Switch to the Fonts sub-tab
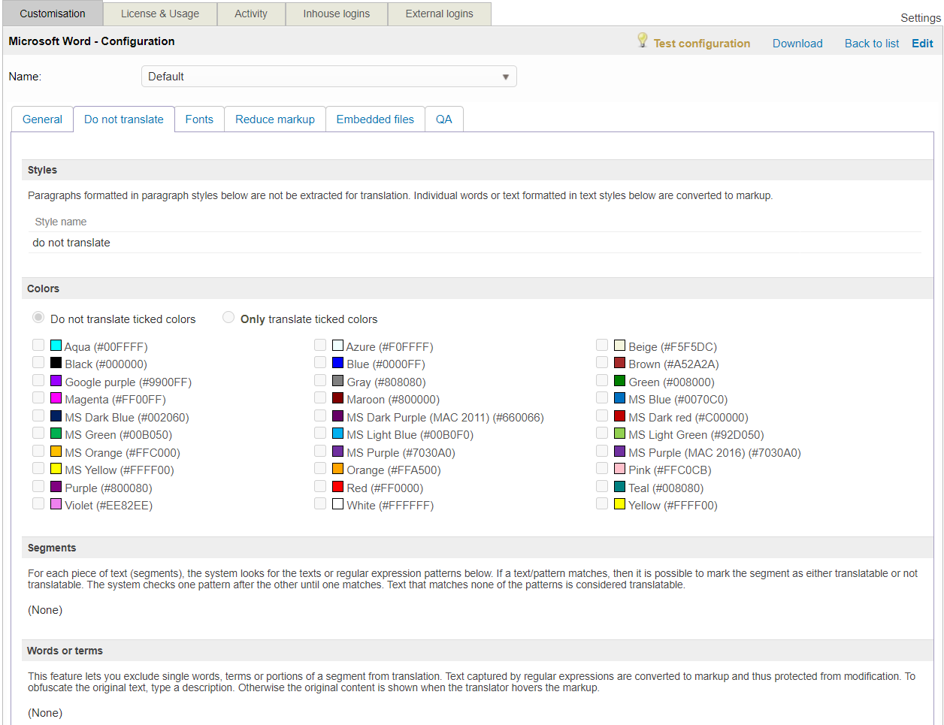 click(x=199, y=119)
